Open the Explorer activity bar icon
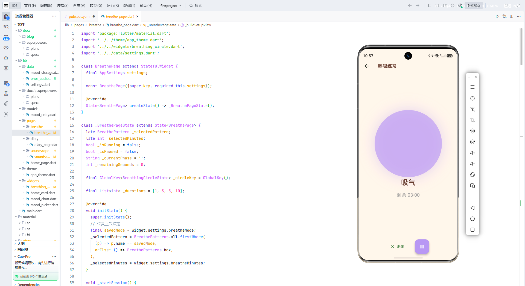525x286 pixels. (6, 16)
